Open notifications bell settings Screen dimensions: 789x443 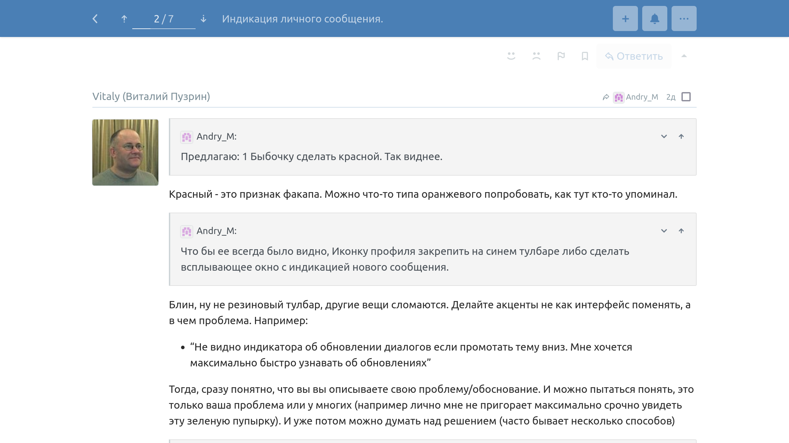(654, 19)
